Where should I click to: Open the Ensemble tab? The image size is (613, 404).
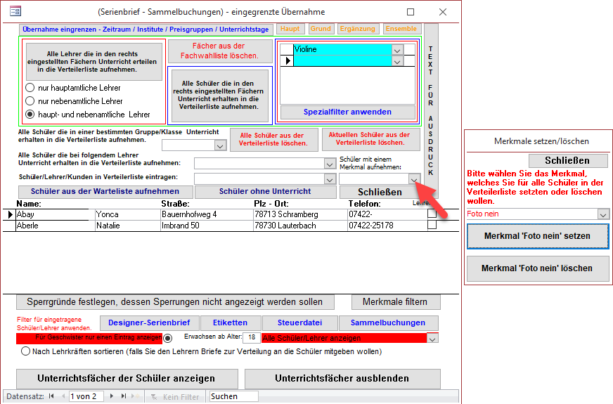401,29
